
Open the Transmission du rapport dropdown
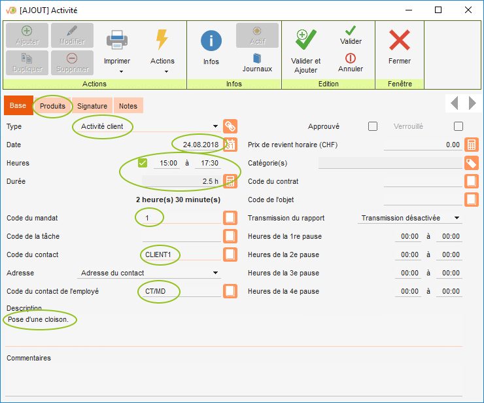pos(457,219)
